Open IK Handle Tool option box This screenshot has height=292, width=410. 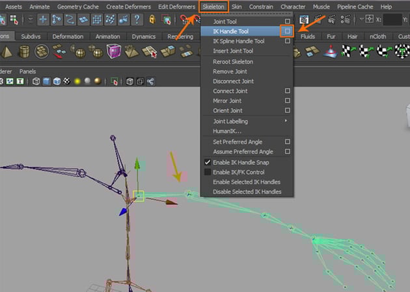287,31
